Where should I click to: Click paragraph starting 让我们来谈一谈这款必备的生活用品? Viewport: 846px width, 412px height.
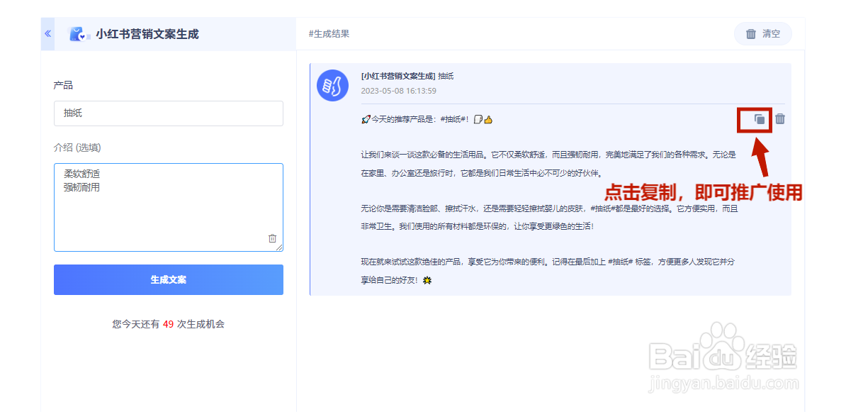coord(548,164)
